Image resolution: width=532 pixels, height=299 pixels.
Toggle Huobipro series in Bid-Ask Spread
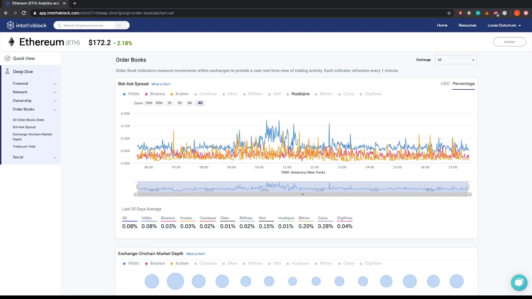(x=298, y=94)
